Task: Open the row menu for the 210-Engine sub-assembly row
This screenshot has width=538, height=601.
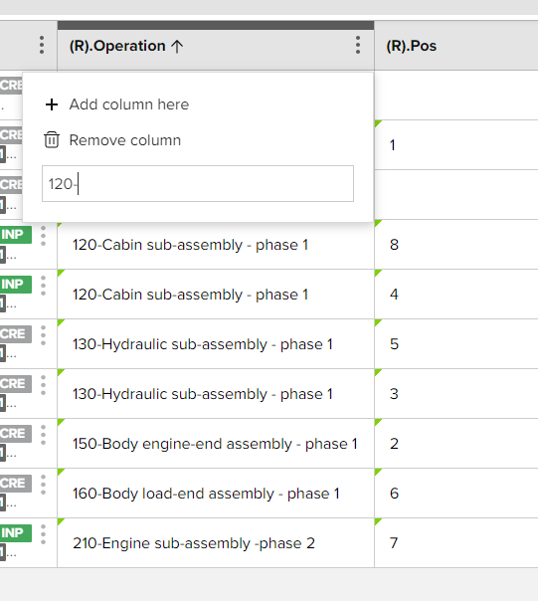Action: (44, 534)
